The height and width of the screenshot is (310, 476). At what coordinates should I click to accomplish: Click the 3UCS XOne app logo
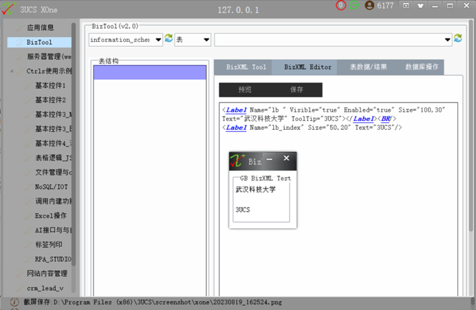click(8, 8)
